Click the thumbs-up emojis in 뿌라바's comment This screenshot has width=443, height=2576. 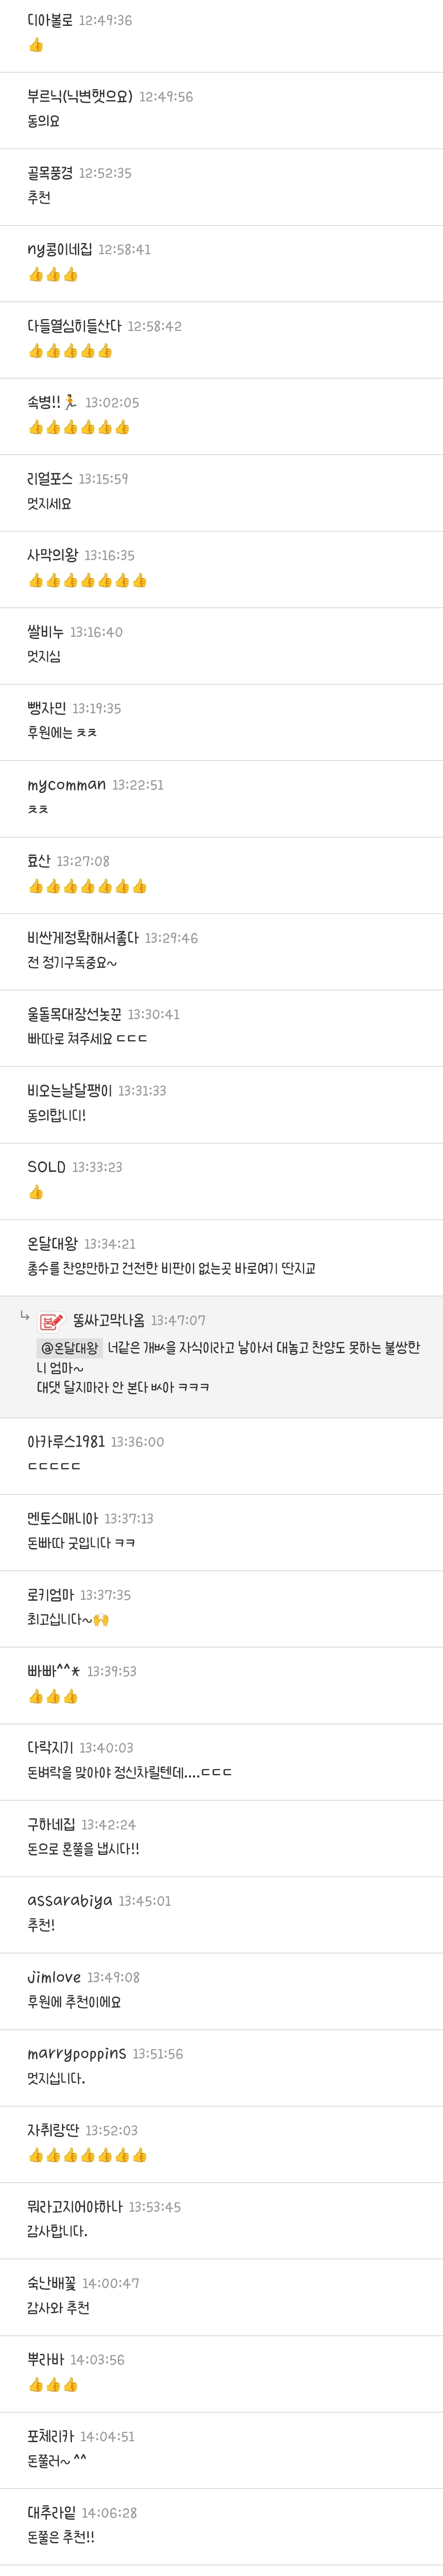point(53,2385)
